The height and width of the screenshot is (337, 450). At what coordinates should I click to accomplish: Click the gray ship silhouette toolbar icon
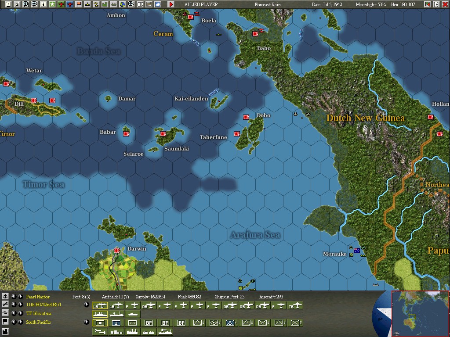click(114, 4)
